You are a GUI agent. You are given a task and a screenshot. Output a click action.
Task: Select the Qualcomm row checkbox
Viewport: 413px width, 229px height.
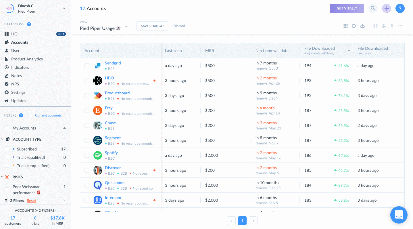pos(87,185)
